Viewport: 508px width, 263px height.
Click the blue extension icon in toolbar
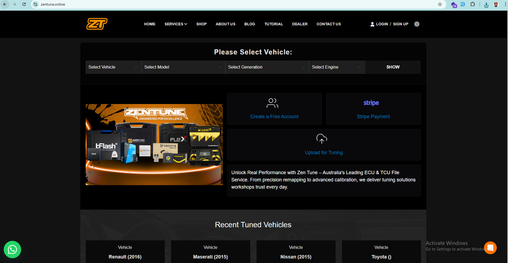(463, 4)
